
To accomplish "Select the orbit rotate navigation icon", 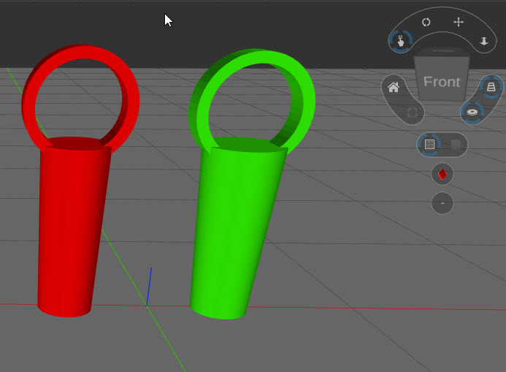I will coord(426,22).
